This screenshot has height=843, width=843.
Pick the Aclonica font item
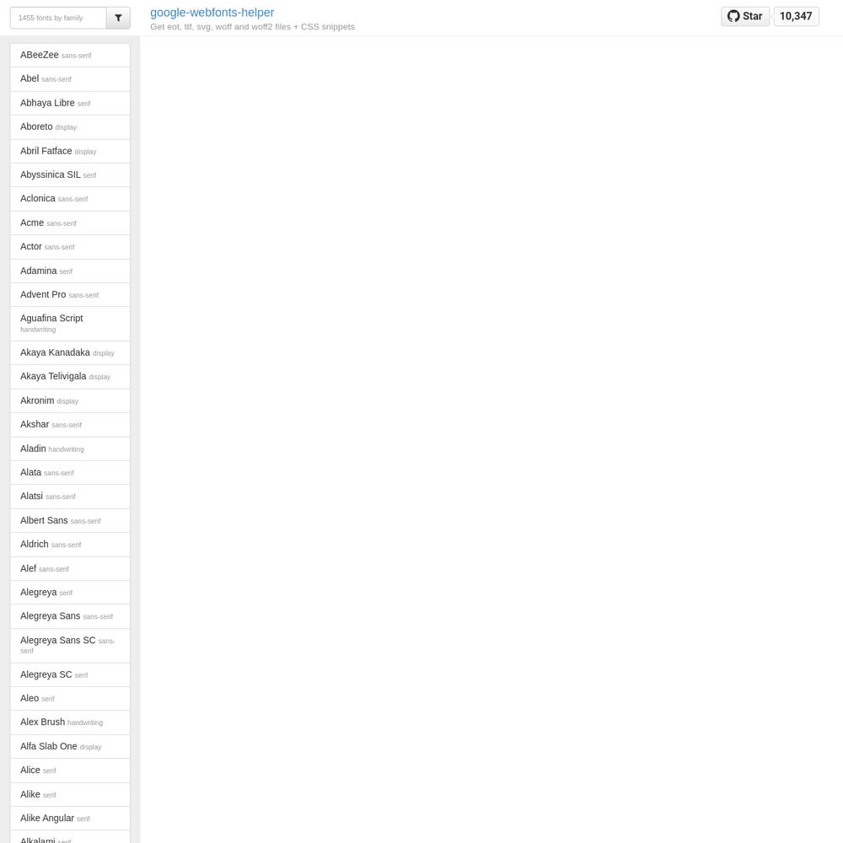tap(70, 199)
